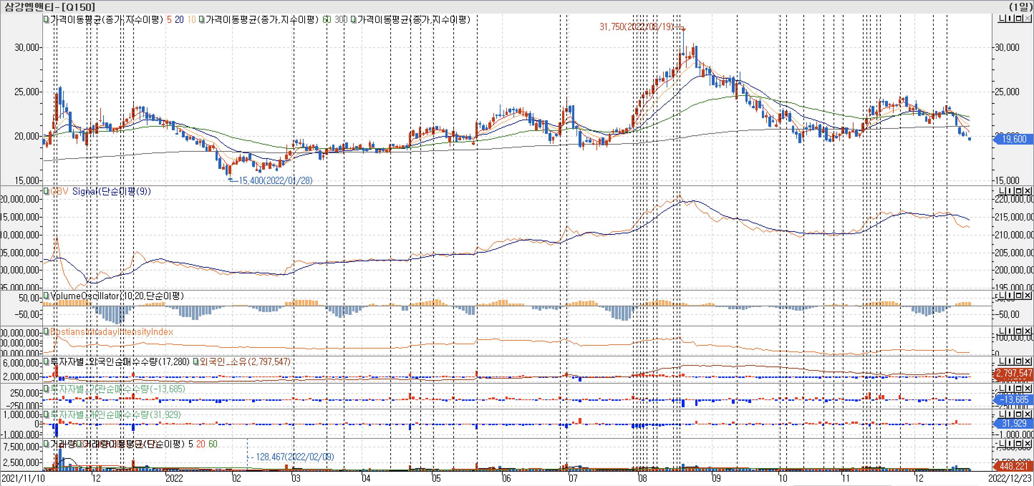Close the OBV indicator panel
Image resolution: width=1034 pixels, height=486 pixels.
click(x=1028, y=191)
